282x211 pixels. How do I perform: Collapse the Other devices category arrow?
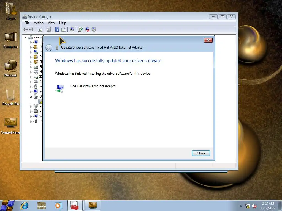pyautogui.click(x=31, y=97)
